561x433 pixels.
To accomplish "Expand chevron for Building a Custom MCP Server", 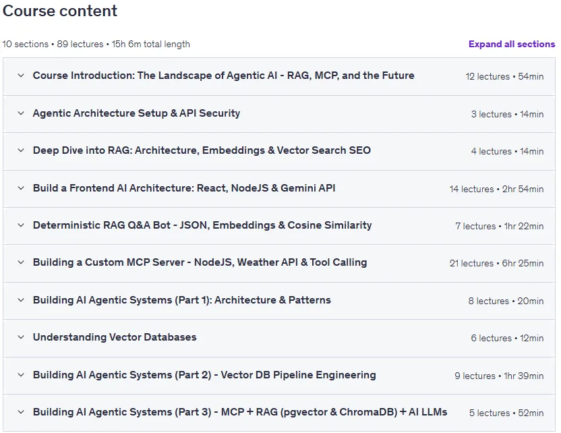I will coord(21,262).
